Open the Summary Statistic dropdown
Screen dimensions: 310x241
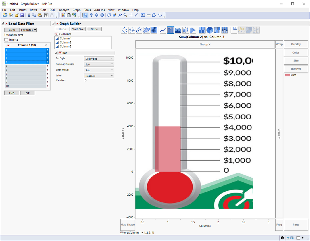99,64
